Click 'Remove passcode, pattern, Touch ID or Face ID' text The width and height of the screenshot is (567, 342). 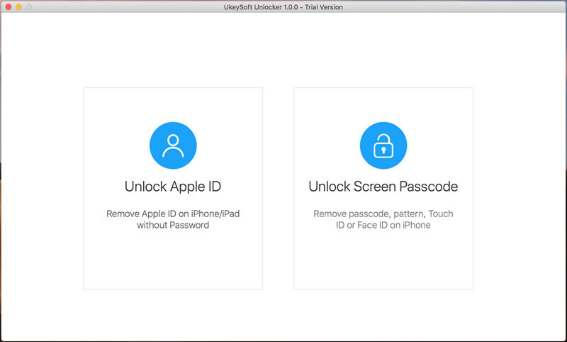click(x=383, y=219)
